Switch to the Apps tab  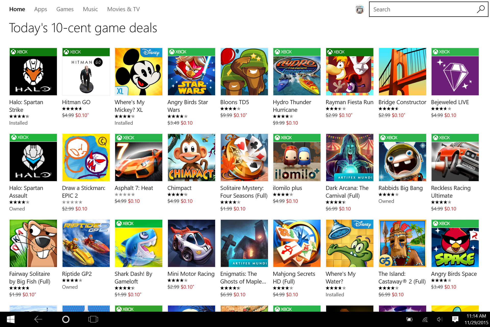(x=41, y=9)
